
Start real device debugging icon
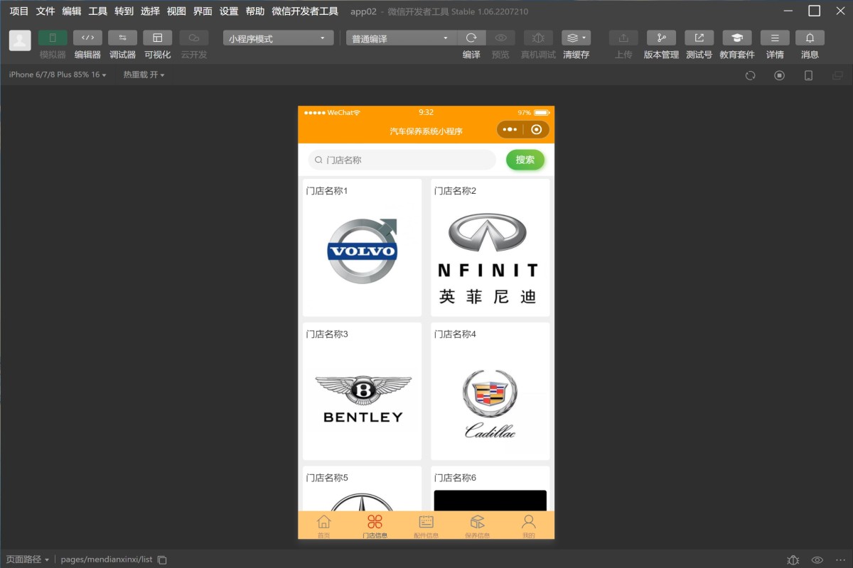point(538,38)
